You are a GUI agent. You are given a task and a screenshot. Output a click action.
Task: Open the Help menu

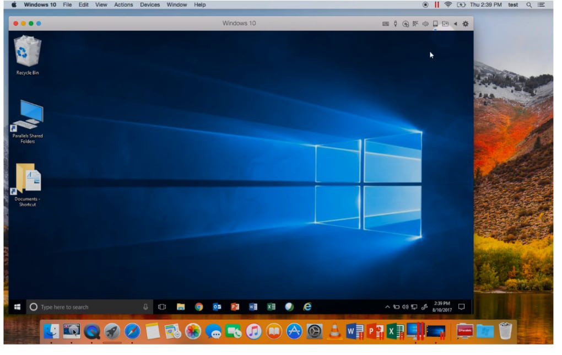[199, 4]
